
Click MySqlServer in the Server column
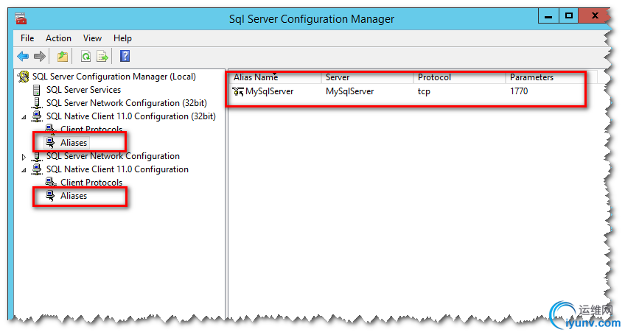[x=349, y=91]
